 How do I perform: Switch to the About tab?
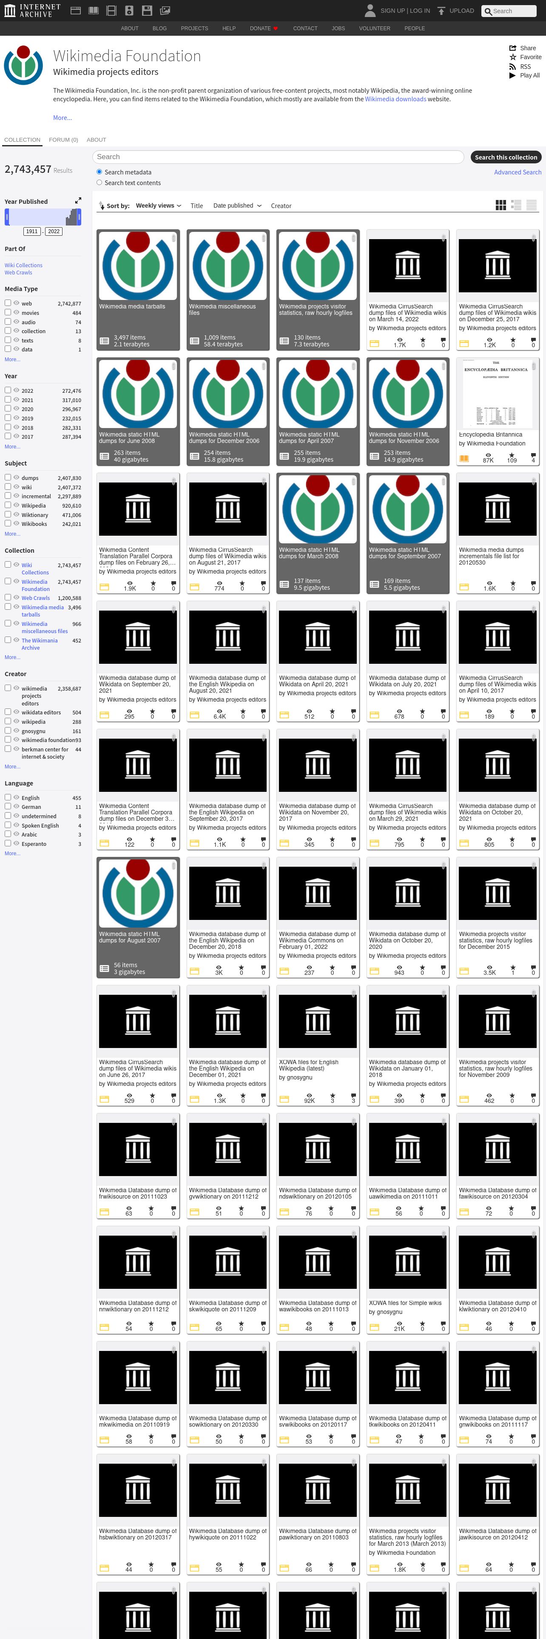coord(97,140)
